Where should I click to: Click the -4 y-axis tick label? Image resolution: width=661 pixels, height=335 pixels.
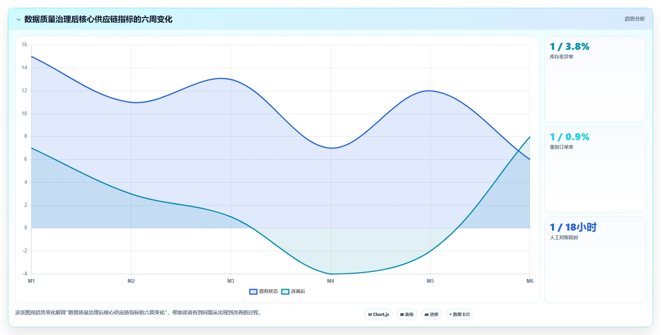(x=25, y=274)
